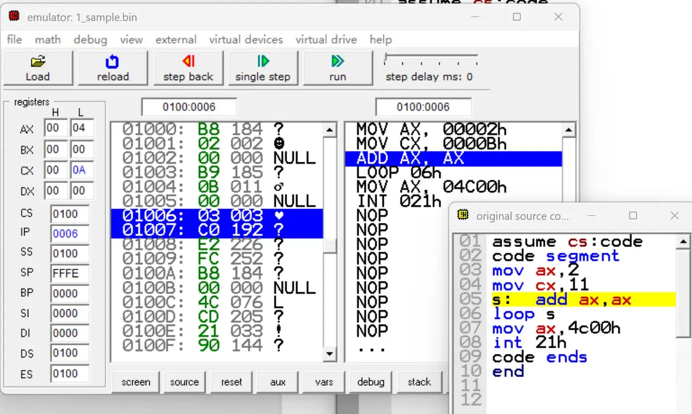Image resolution: width=692 pixels, height=414 pixels.
Task: Select INT 021h instruction
Action: point(399,201)
